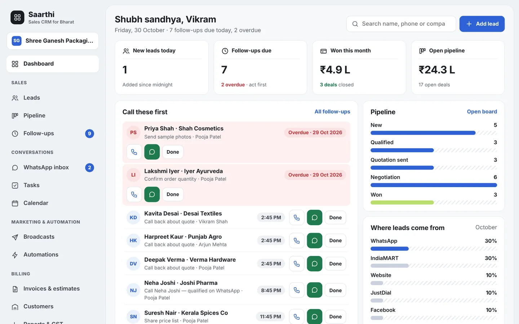Viewport: 519px width, 324px height.
Task: Open the All follow-ups link
Action: click(332, 112)
